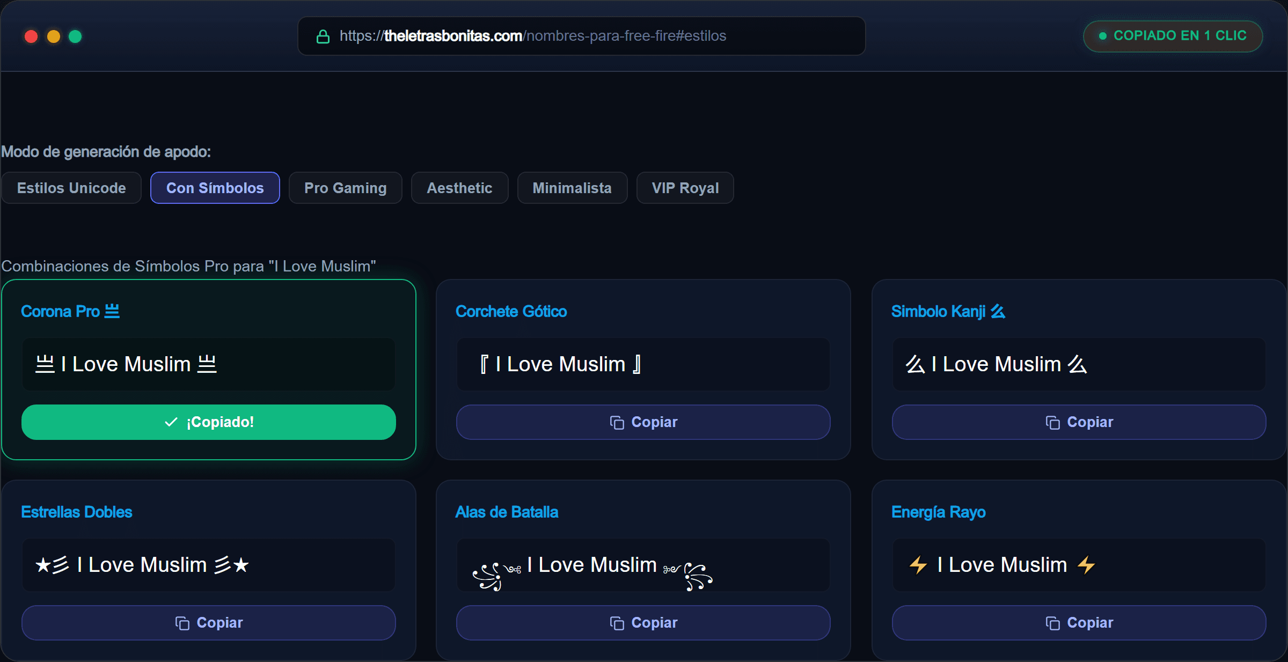
Task: Copy the Corchete Gótico nickname
Action: point(643,422)
